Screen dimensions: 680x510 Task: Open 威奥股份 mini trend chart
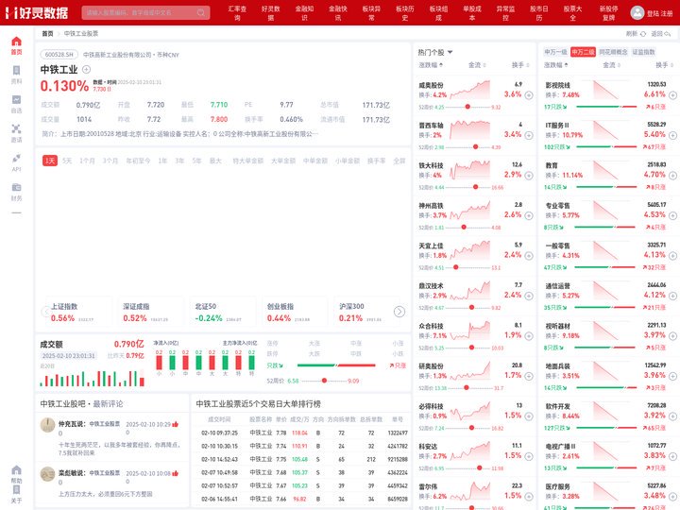[x=470, y=91]
